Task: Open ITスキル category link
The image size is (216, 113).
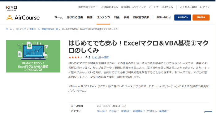Action: click(x=152, y=111)
